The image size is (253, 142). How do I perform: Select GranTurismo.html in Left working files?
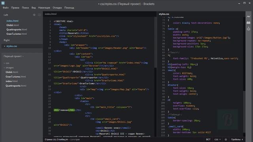tap(17, 34)
